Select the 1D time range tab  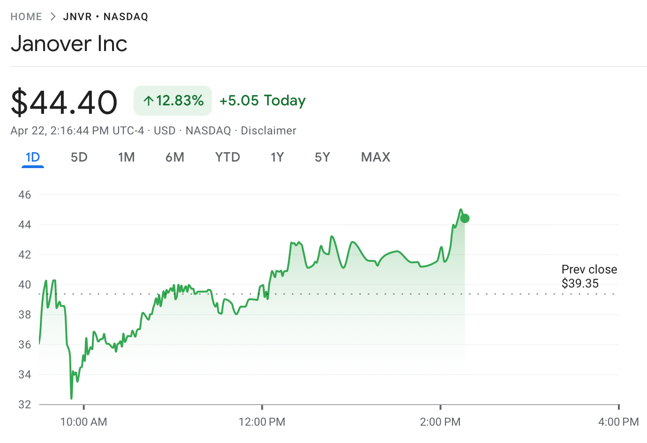coord(33,157)
